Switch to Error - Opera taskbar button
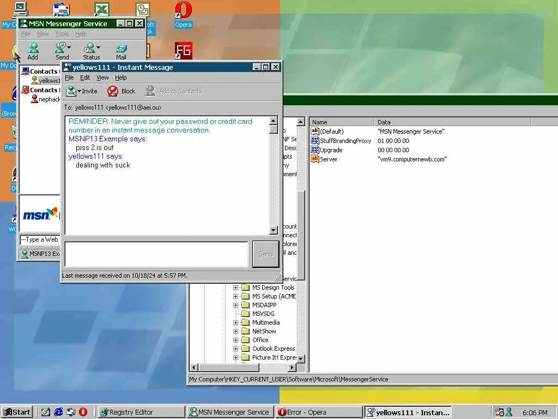The width and height of the screenshot is (558, 419). coord(319,412)
